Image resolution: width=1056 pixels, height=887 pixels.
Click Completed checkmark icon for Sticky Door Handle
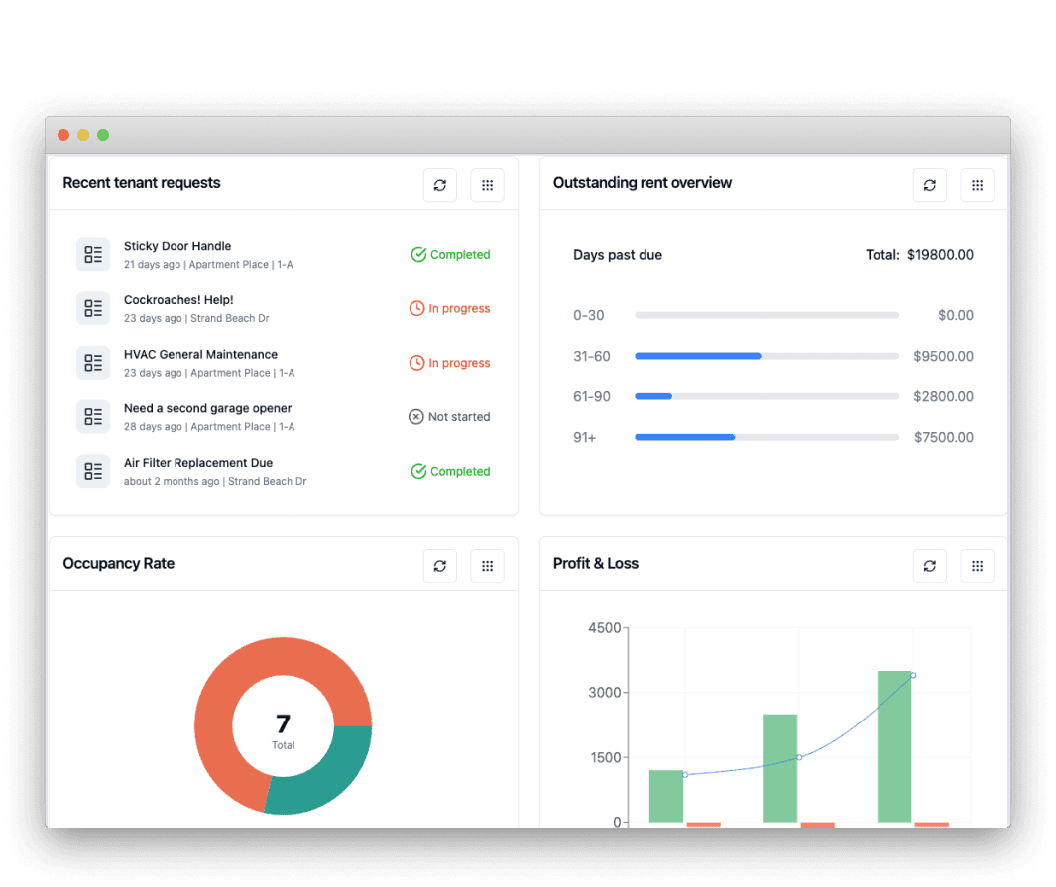tap(418, 254)
